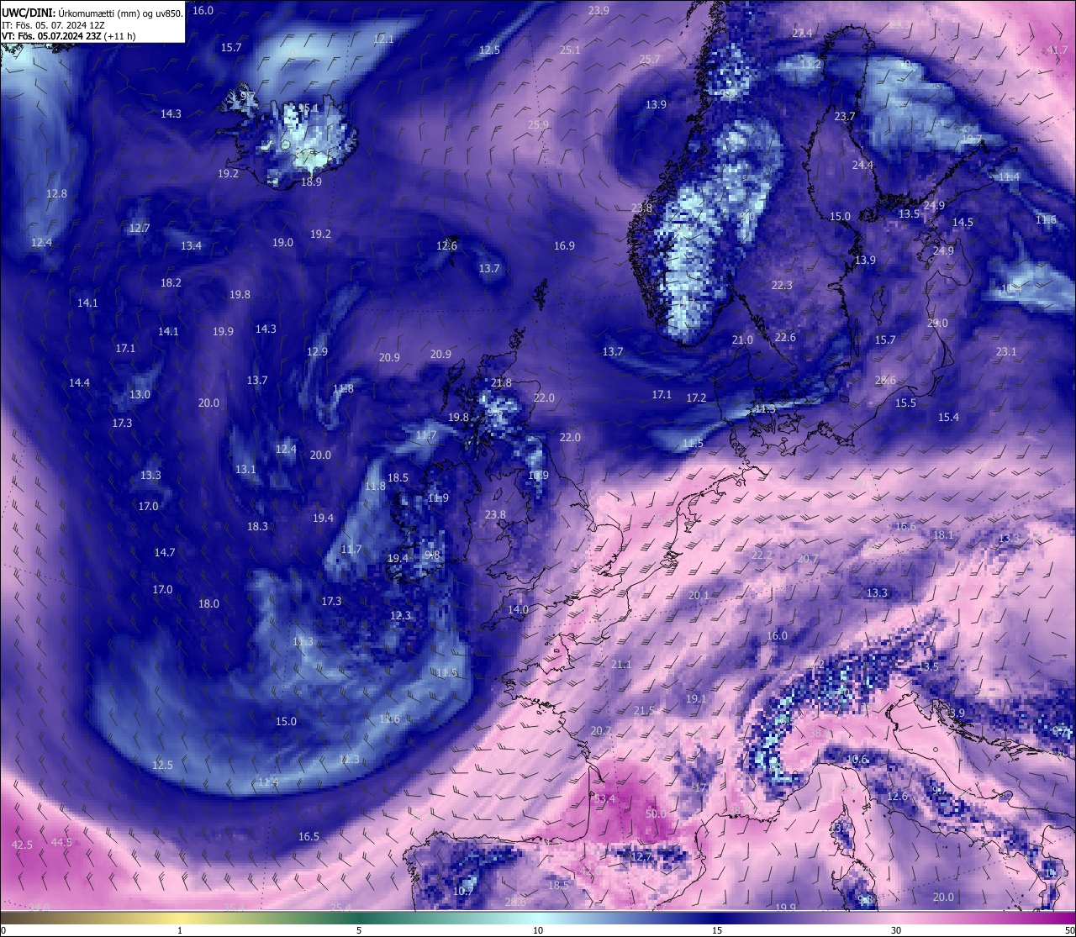This screenshot has width=1076, height=937.
Task: Select the 50.0 value over southern France
Action: (x=656, y=813)
